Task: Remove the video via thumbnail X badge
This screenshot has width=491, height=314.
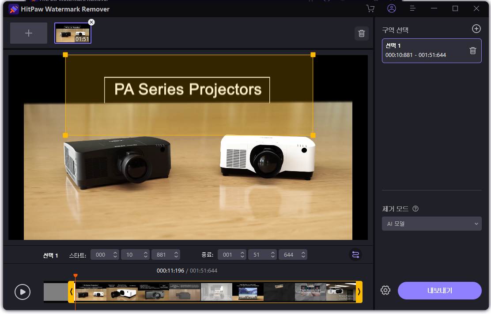Action: [x=91, y=22]
